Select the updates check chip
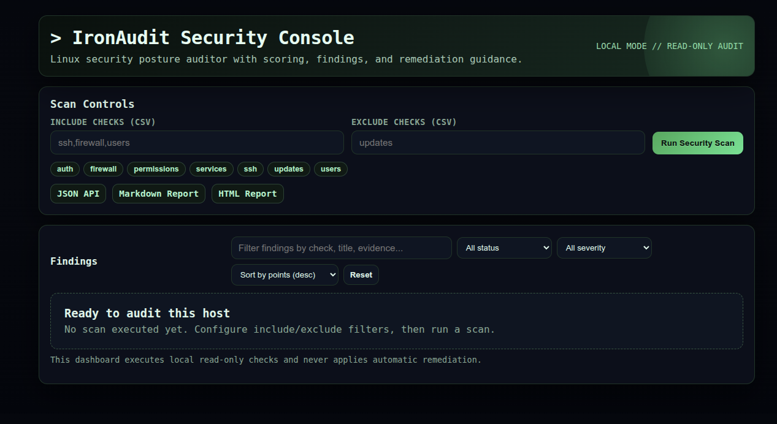Screen dimensions: 777x424 (288, 169)
